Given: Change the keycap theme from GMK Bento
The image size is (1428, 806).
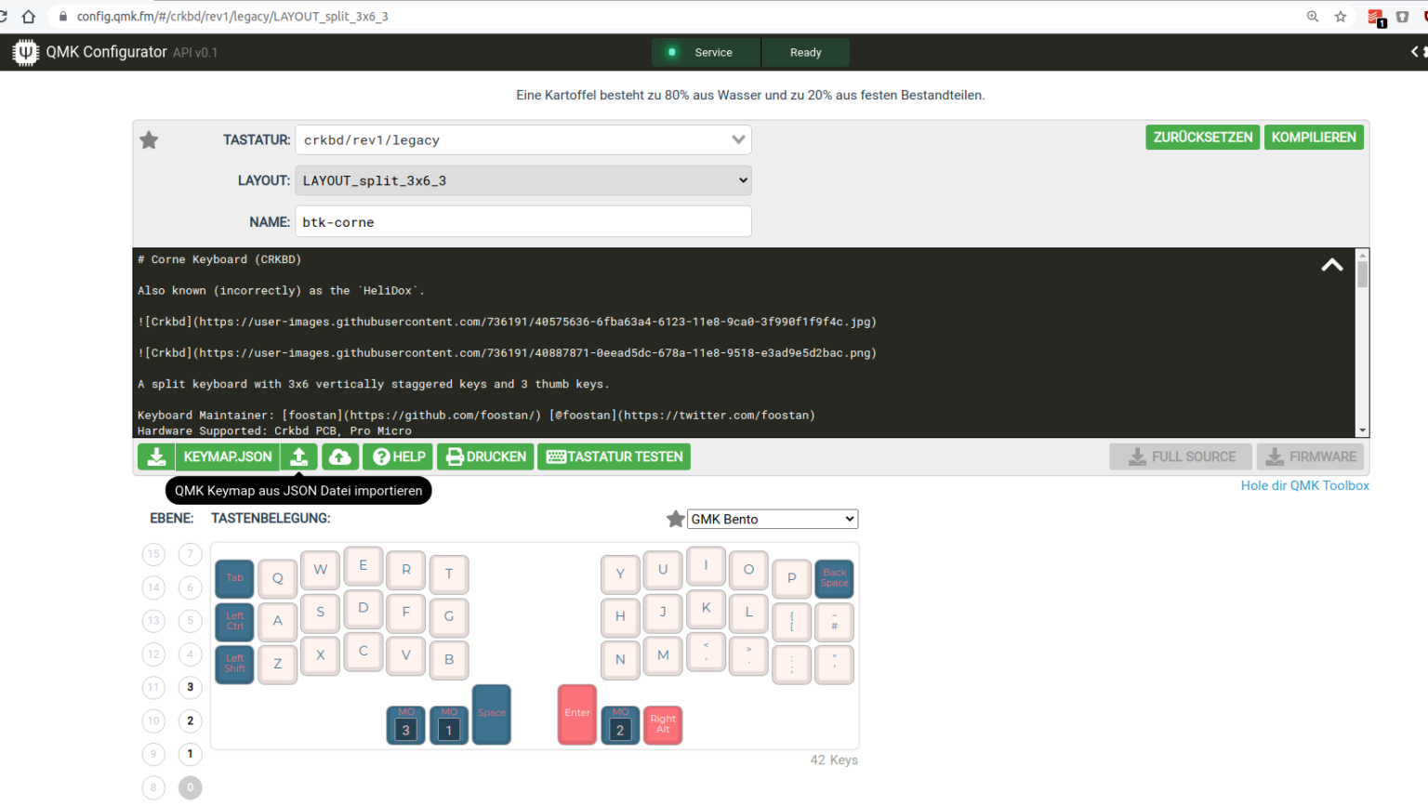Looking at the screenshot, I should point(772,519).
